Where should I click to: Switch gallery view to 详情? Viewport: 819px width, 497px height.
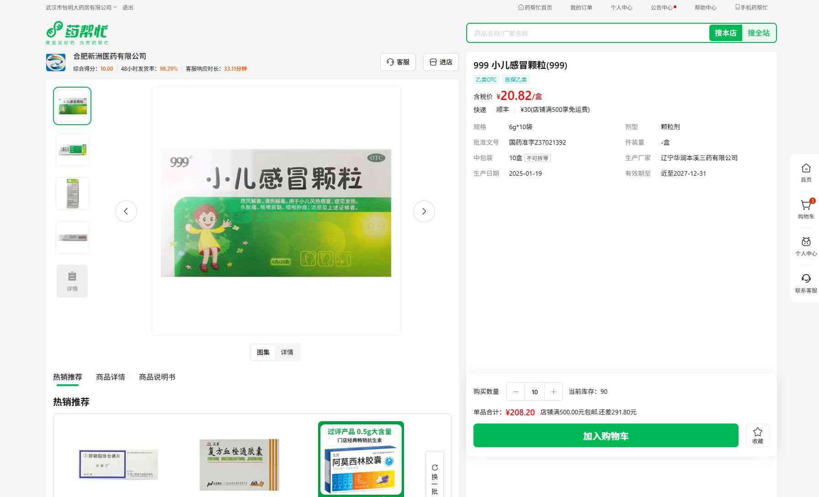pyautogui.click(x=287, y=352)
